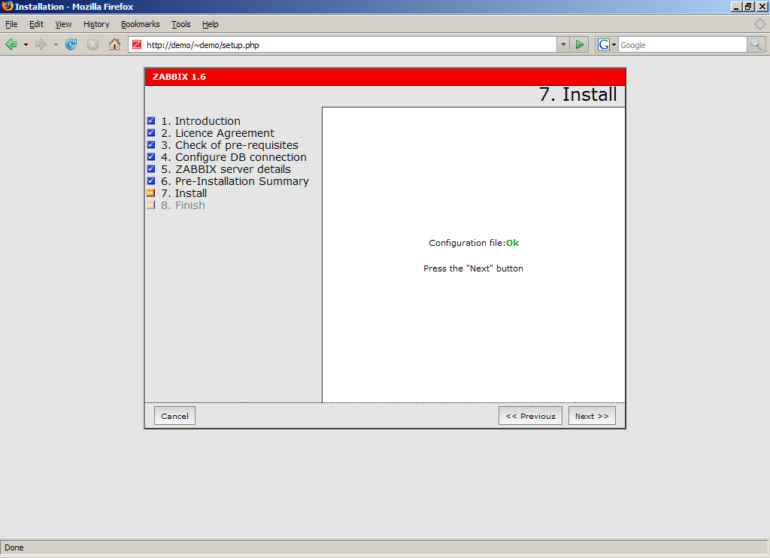Restore down the Firefox window
770x558 pixels.
click(x=748, y=6)
